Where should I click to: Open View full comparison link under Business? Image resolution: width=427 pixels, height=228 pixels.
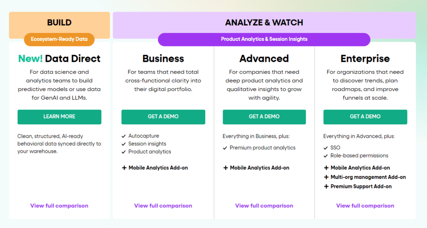(163, 205)
